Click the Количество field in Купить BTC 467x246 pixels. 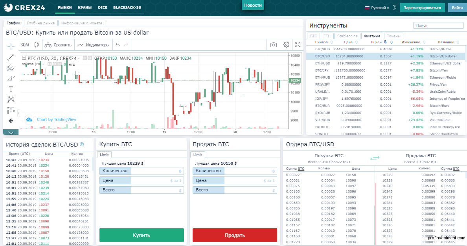142,171
